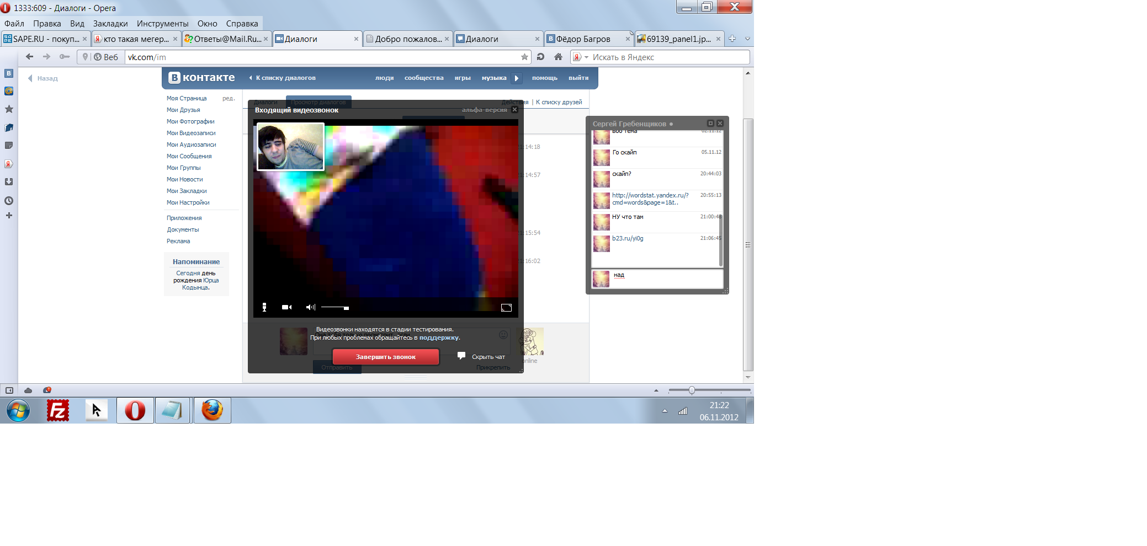Open history clock panel in sidebar

coord(9,201)
